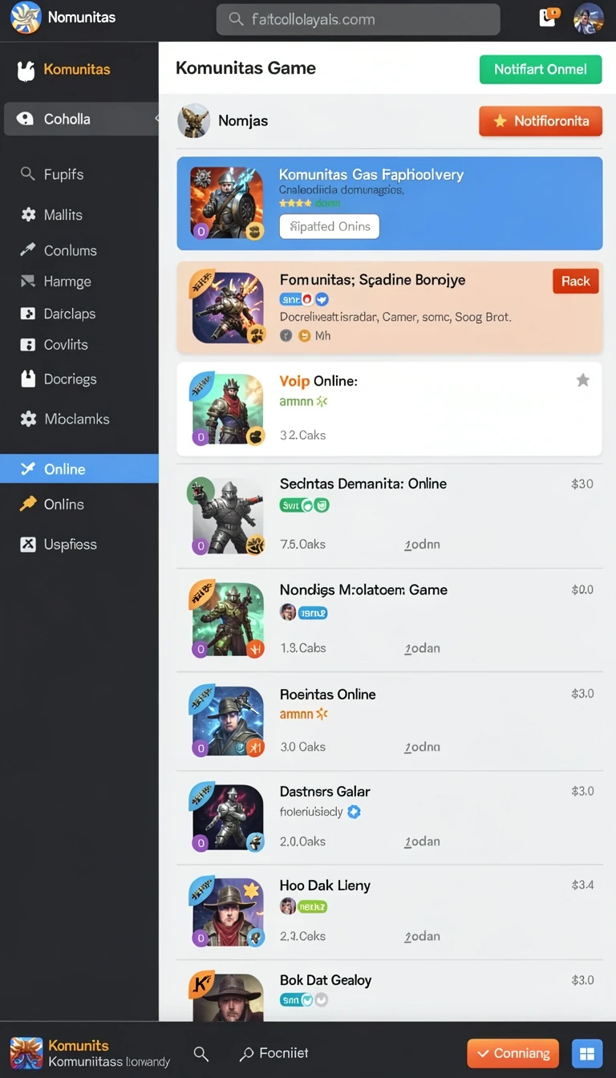Toggle favorite star on Voip Online
616x1078 pixels.
[x=583, y=380]
